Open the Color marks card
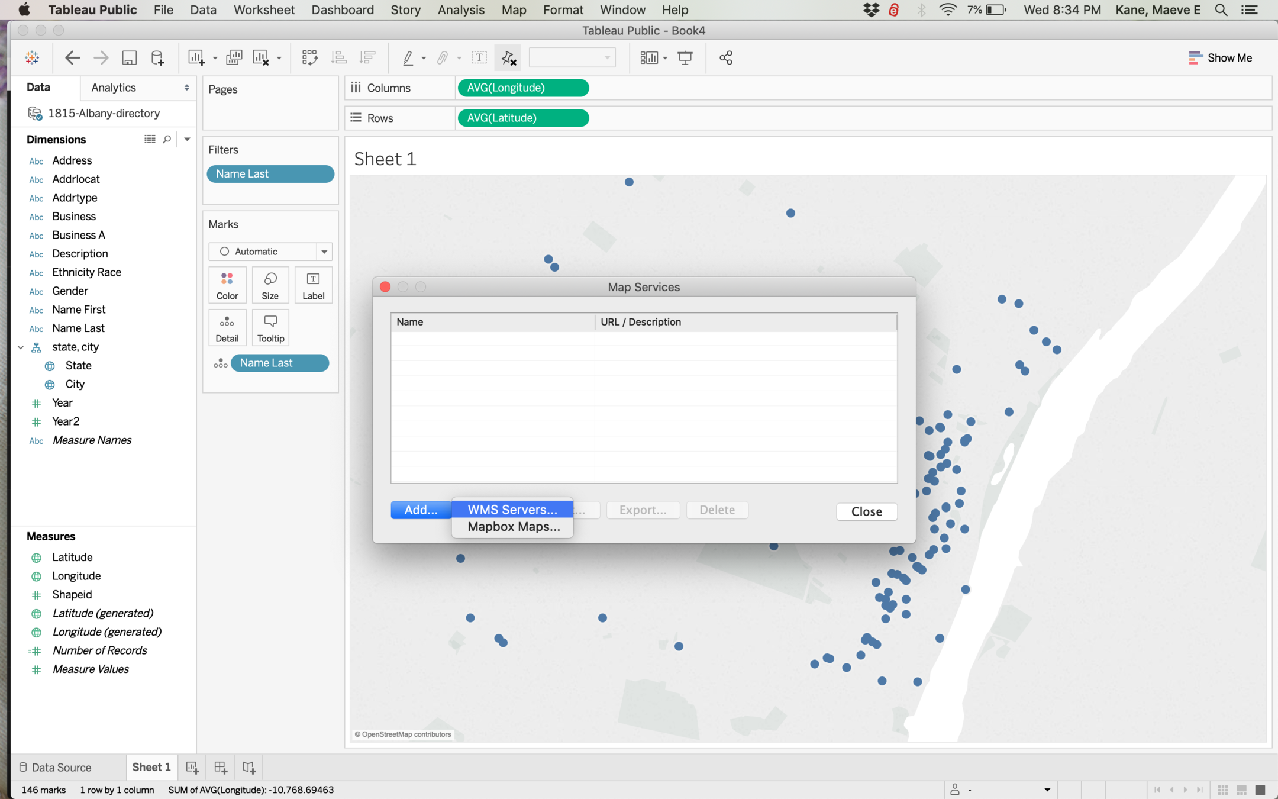Image resolution: width=1278 pixels, height=799 pixels. point(227,285)
